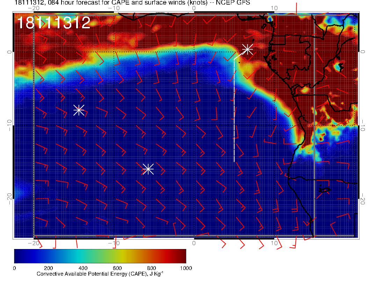Click the Convective Available Potential Energy caption
The image size is (369, 285).
(100, 274)
